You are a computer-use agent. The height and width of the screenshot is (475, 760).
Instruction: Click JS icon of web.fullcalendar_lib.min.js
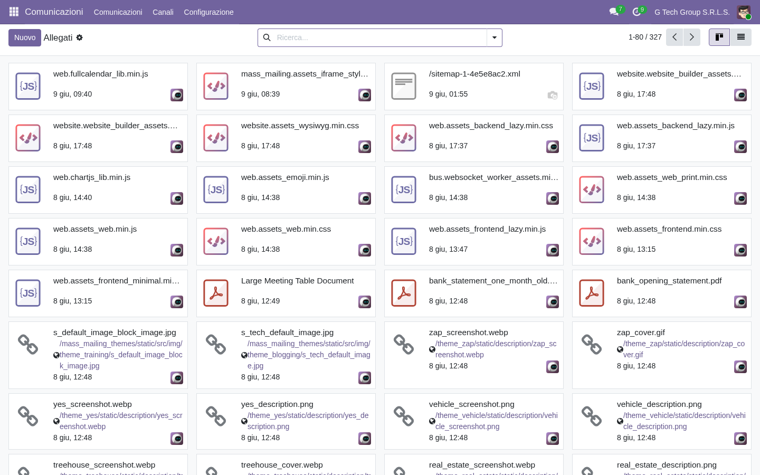(x=28, y=86)
